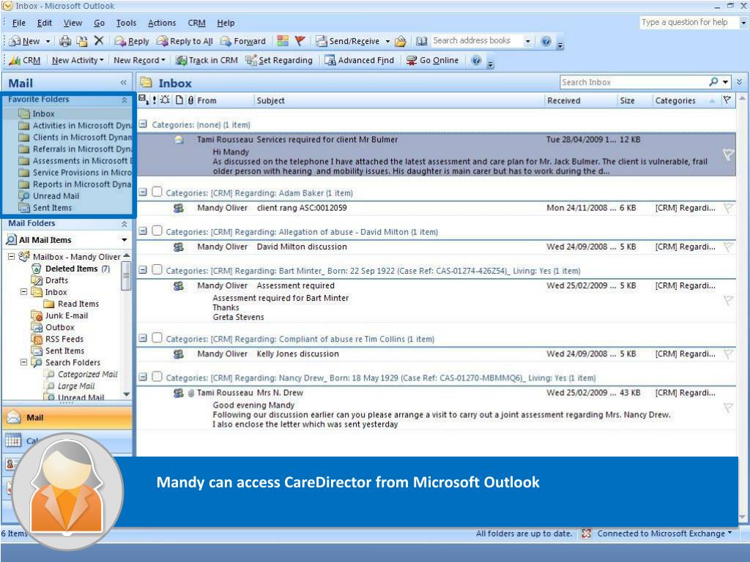Open the Tools menu

click(126, 23)
